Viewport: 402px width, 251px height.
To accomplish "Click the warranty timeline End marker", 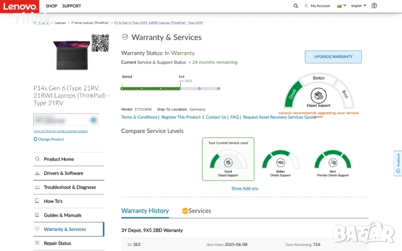I will coord(180,88).
